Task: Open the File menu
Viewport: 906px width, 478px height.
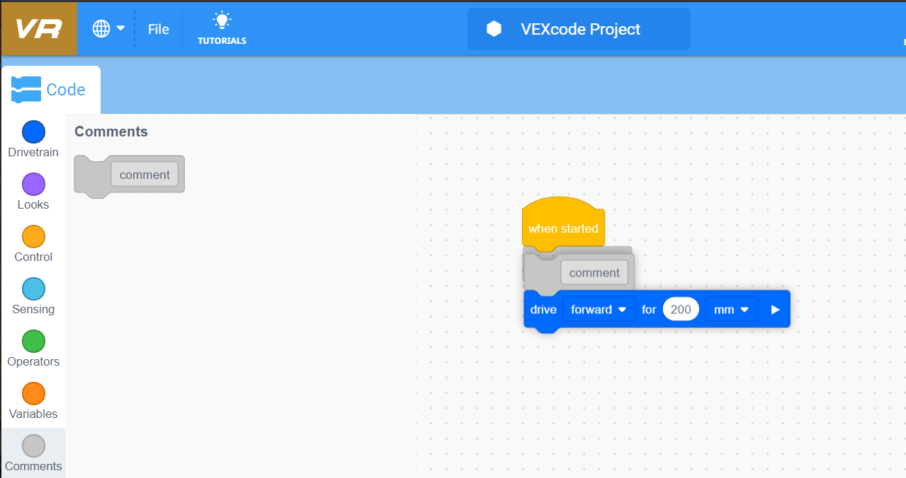Action: point(158,28)
